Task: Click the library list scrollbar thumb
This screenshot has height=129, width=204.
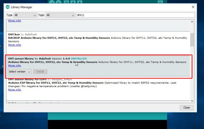Action: [192, 39]
